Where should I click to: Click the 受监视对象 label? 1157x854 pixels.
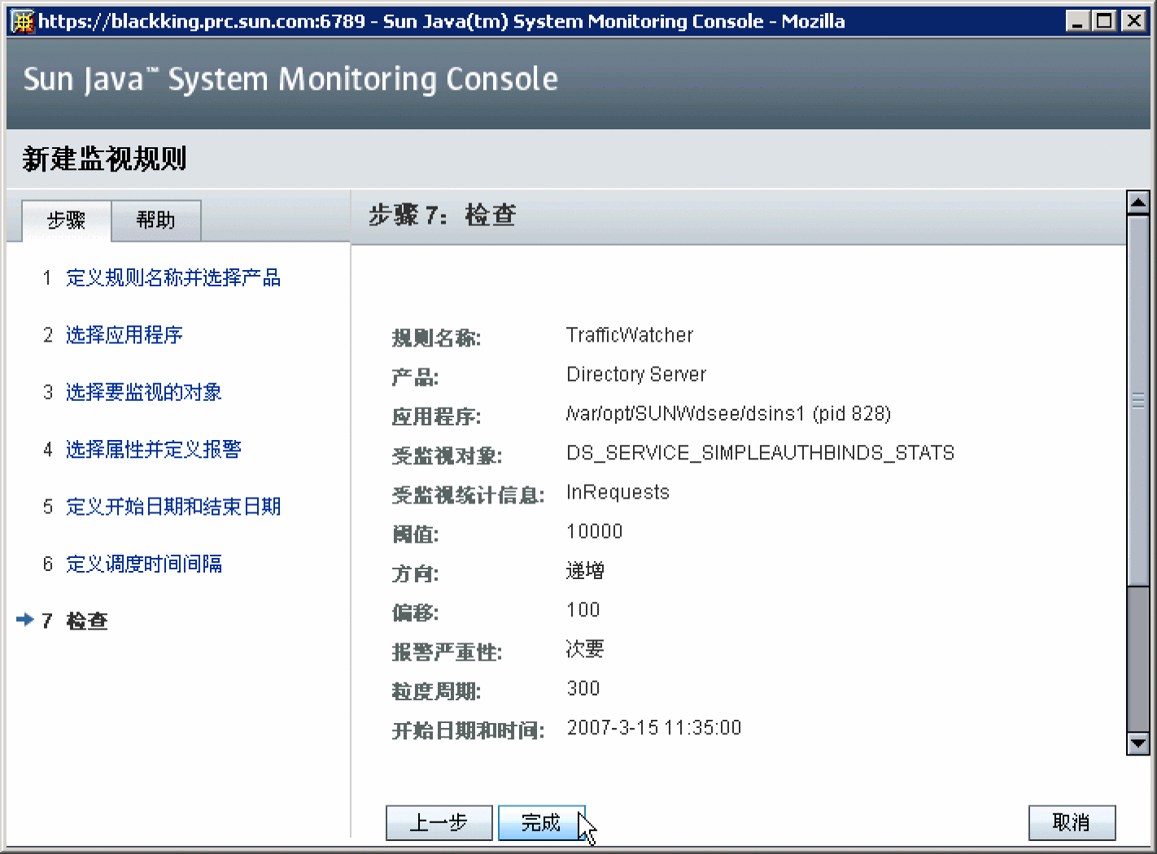447,455
